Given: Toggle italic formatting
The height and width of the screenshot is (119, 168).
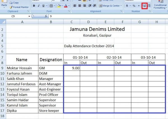Looking at the screenshot, I should point(39,6).
